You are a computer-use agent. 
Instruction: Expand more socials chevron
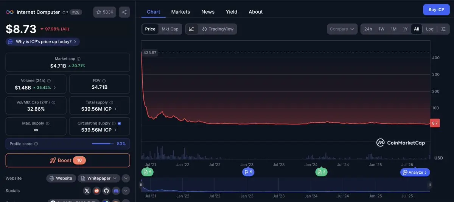pos(126,191)
